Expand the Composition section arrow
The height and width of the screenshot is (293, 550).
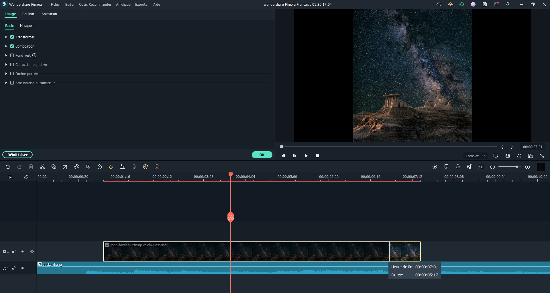(x=6, y=46)
